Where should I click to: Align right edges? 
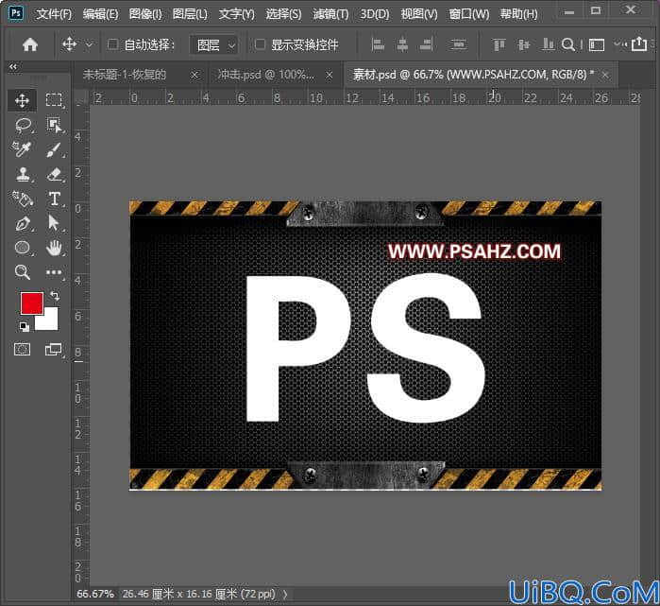tap(427, 44)
